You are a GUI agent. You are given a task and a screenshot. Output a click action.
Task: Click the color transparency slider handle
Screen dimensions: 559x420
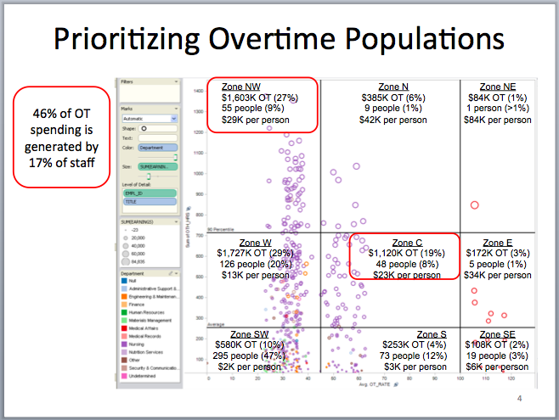(175, 157)
